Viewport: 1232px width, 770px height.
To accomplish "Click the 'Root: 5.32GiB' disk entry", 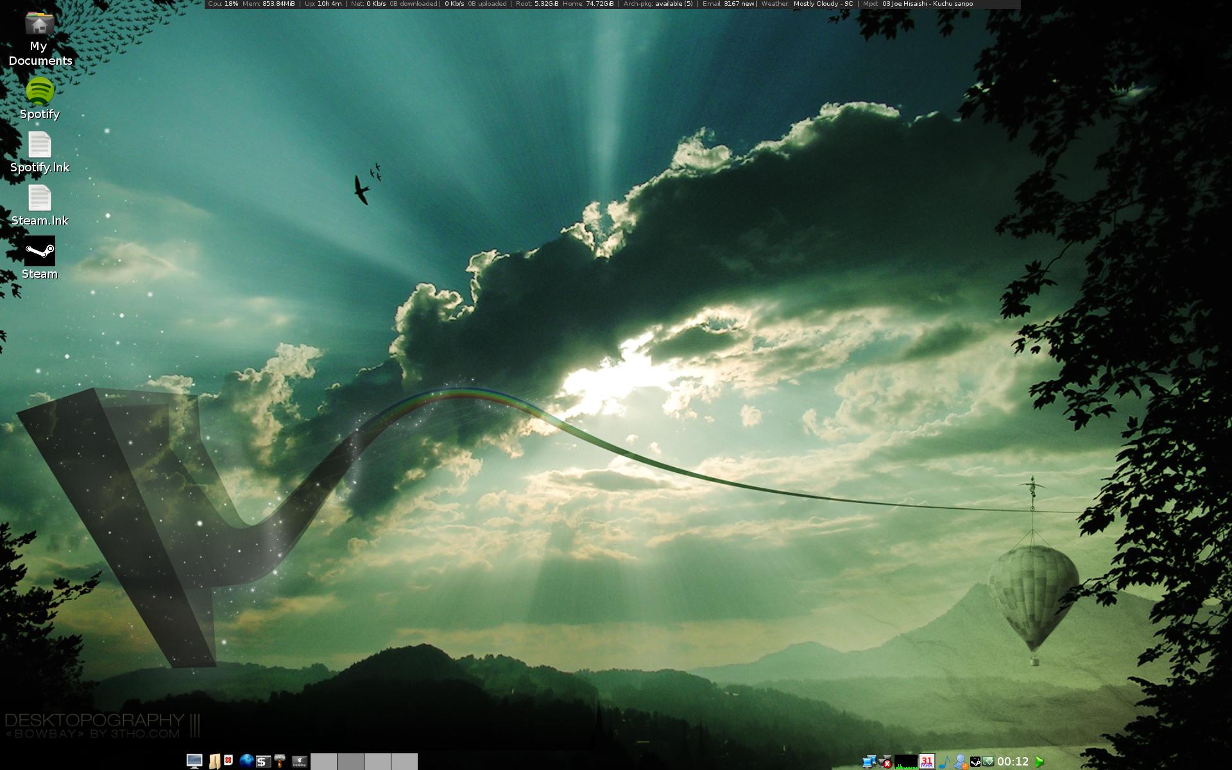I will coord(537,4).
